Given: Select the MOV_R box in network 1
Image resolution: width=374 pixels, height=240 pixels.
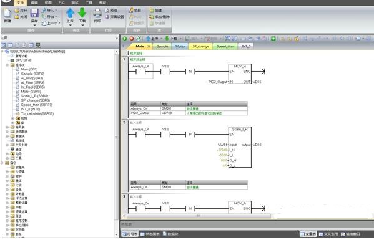Looking at the screenshot, I should pos(240,74).
